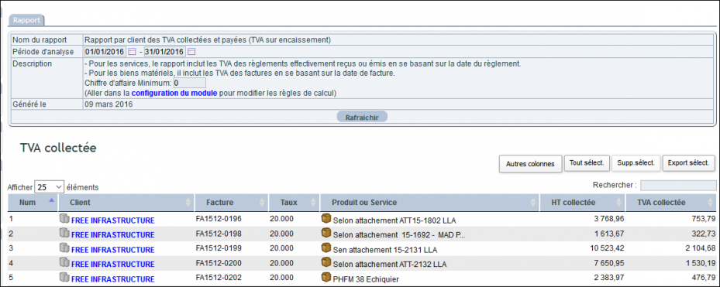Click Supp.sélect. button
The height and width of the screenshot is (287, 720).
click(636, 162)
